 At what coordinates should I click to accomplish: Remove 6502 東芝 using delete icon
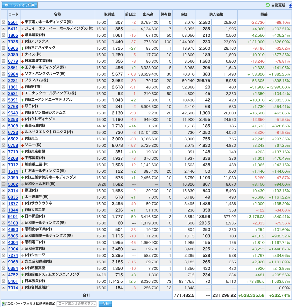pyautogui.click(x=4, y=139)
